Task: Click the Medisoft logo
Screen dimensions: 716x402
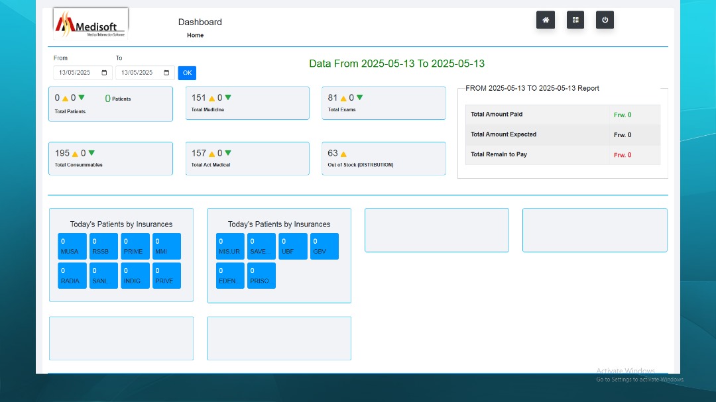Action: pyautogui.click(x=91, y=24)
